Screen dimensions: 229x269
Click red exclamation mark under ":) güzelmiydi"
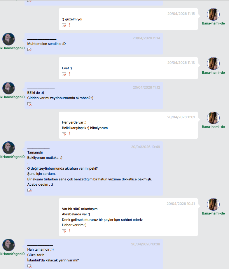pyautogui.click(x=69, y=25)
